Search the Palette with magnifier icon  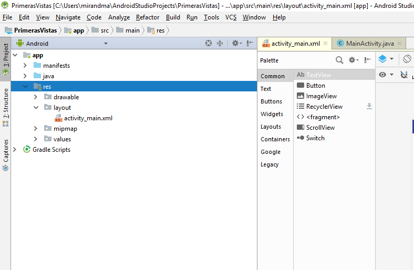click(x=339, y=60)
